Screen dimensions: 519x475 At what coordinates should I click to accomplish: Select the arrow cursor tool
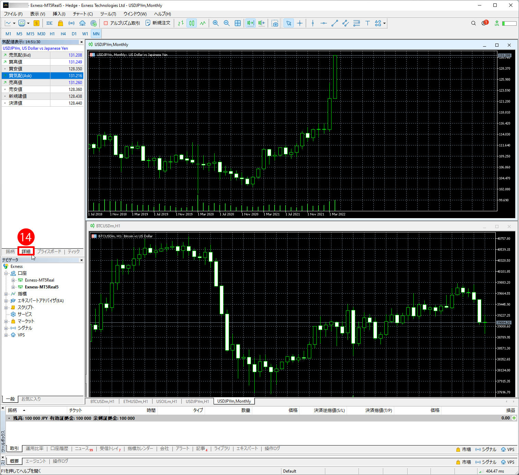(289, 23)
